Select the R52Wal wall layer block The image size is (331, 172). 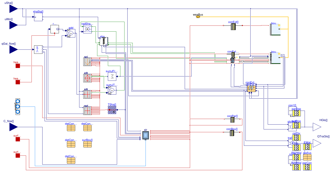point(296,157)
